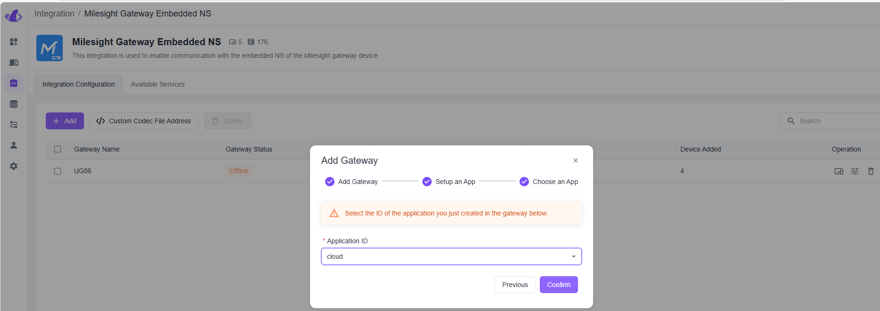880x311 pixels.
Task: Click the trash icon for UG56 row
Action: pyautogui.click(x=871, y=171)
